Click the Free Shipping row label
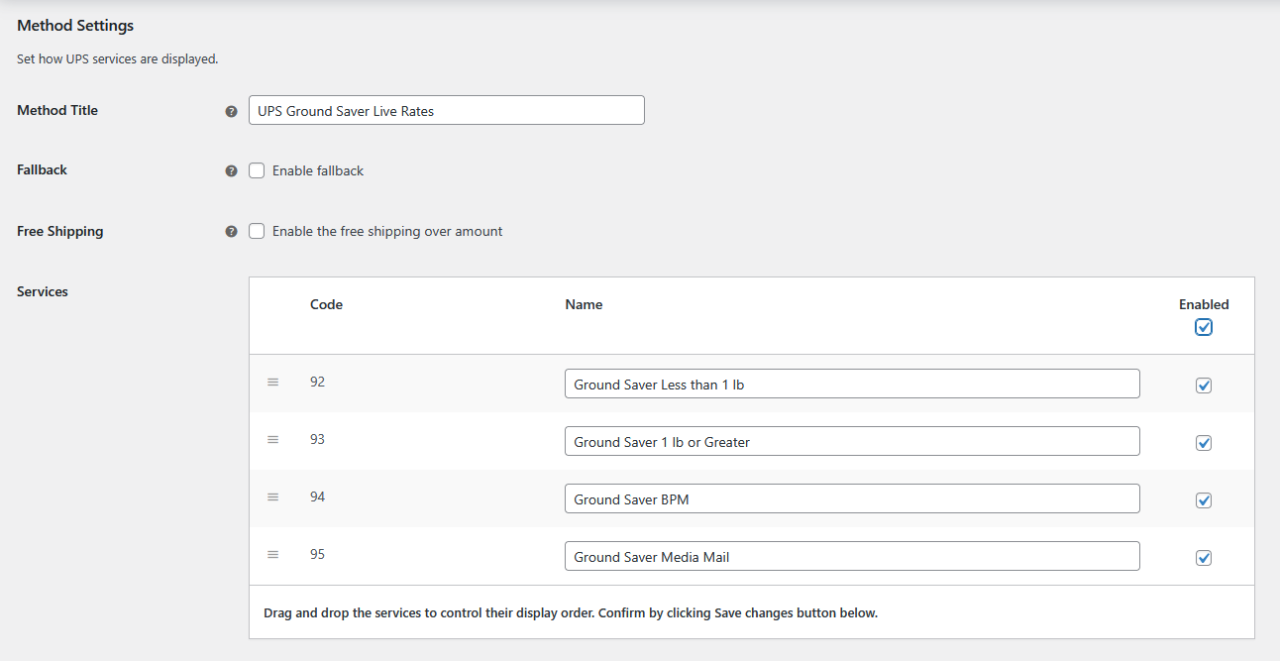 60,231
